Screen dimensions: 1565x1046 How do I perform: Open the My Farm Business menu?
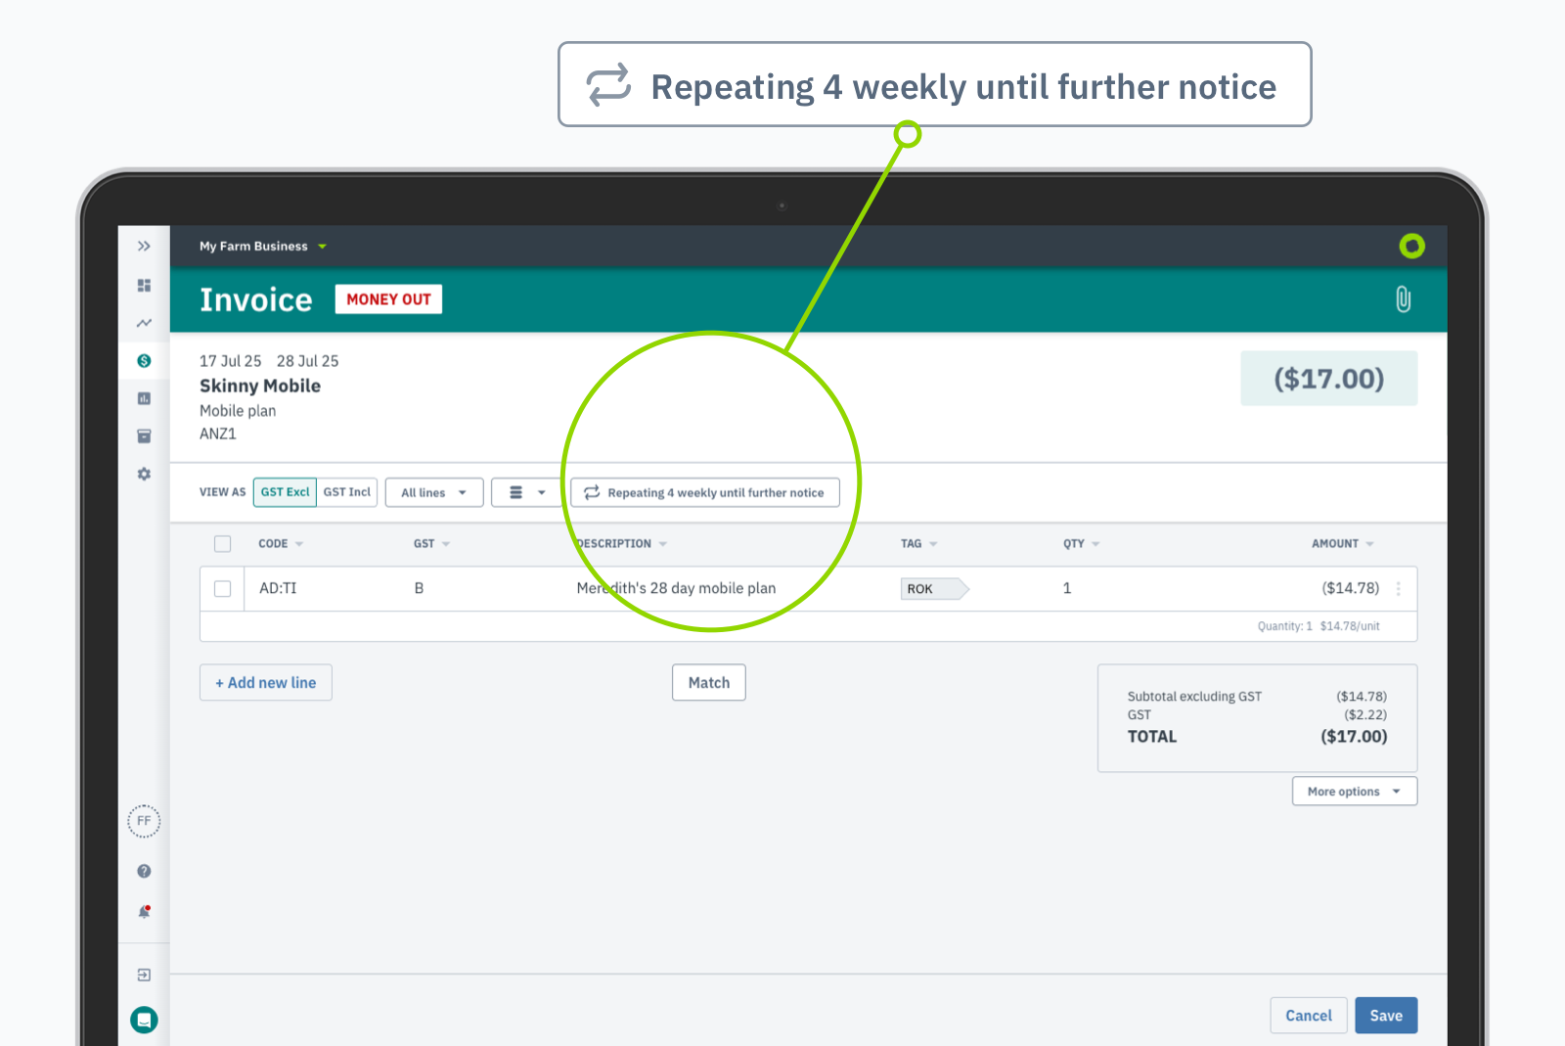coord(261,246)
